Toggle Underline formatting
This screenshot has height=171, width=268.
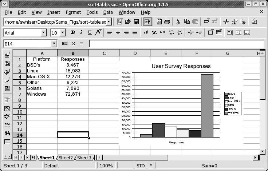pos(90,32)
